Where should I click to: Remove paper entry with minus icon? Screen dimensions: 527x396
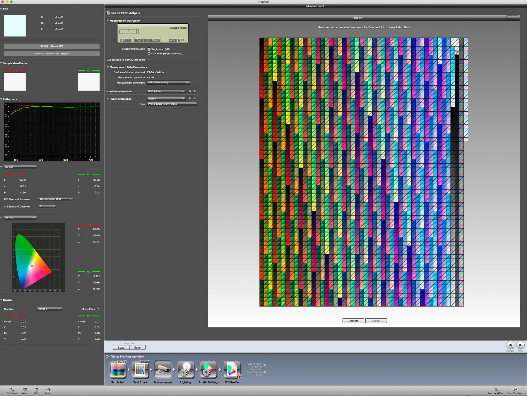[x=194, y=99]
